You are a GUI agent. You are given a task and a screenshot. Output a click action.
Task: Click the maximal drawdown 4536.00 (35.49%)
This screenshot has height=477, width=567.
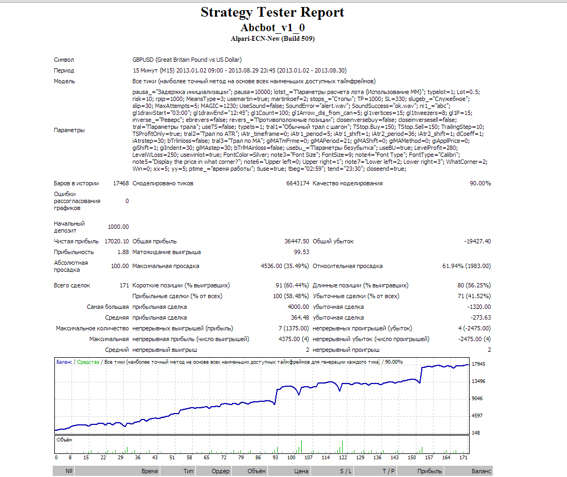[x=285, y=266]
